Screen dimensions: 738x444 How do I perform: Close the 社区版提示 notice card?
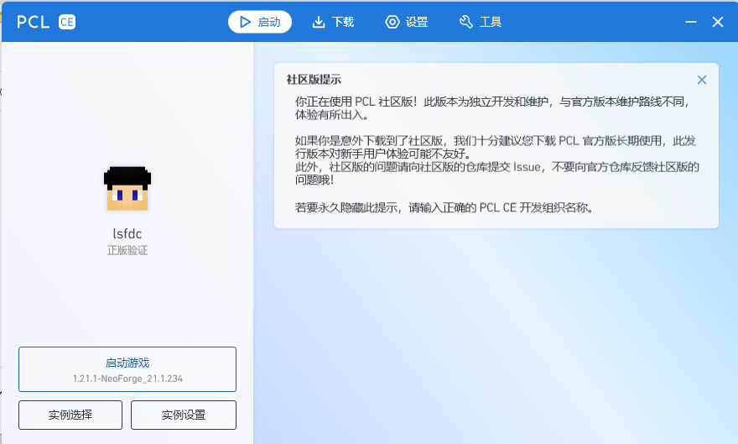point(701,80)
